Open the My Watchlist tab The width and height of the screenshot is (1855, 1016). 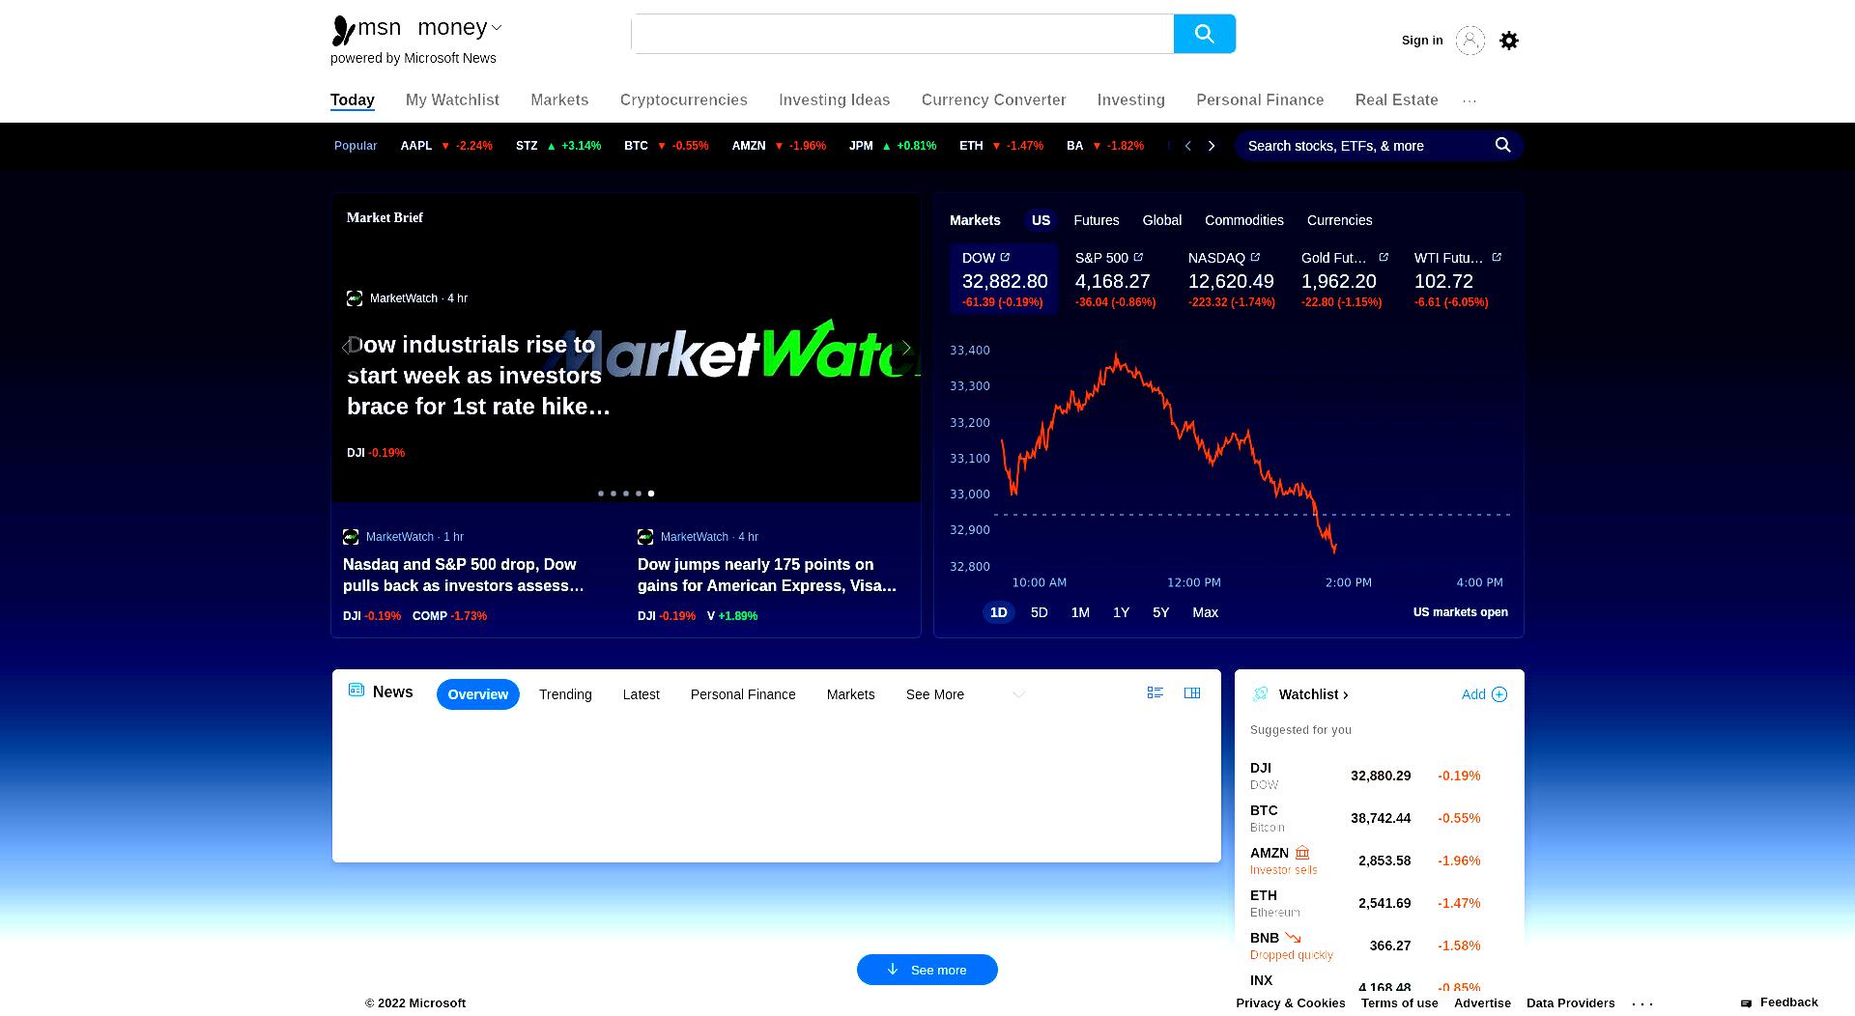pos(452,100)
